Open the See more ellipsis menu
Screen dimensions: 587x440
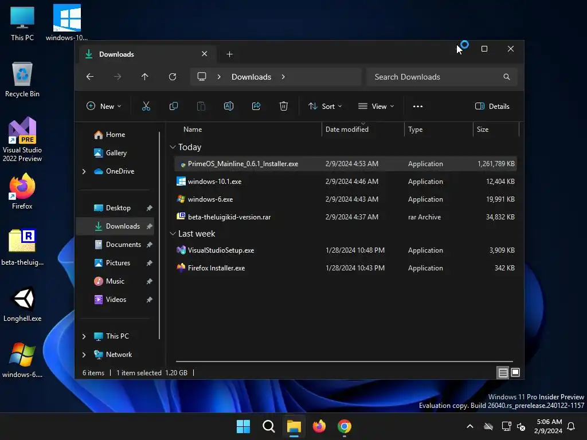point(418,106)
